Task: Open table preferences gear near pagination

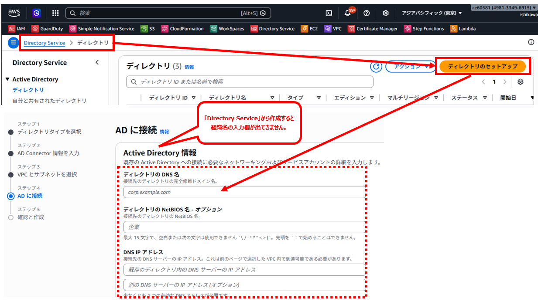Action: point(521,81)
